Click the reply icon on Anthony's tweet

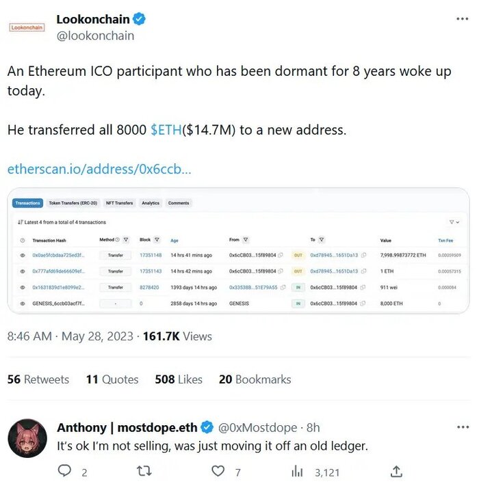(65, 471)
